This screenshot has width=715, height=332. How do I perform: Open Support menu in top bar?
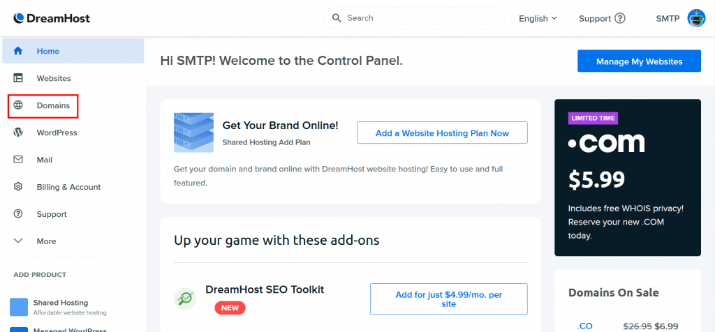coord(602,19)
